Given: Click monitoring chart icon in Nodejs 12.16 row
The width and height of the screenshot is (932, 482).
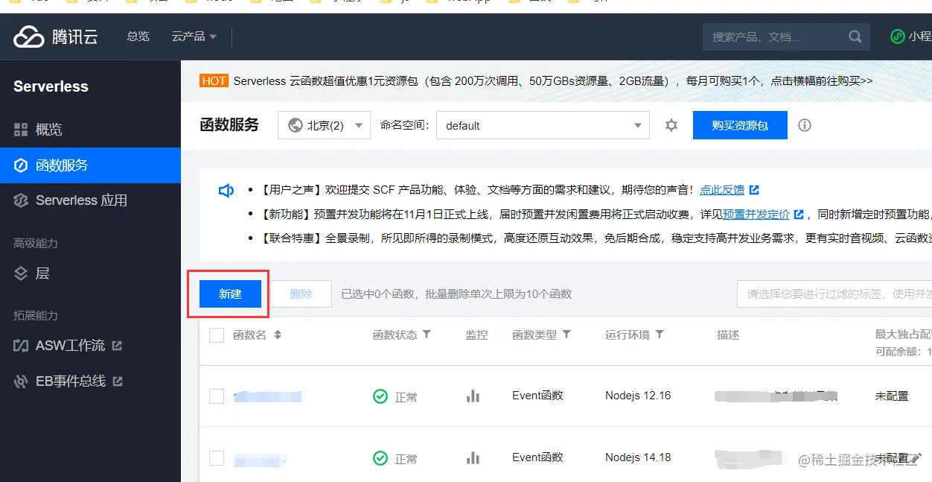Looking at the screenshot, I should tap(473, 396).
